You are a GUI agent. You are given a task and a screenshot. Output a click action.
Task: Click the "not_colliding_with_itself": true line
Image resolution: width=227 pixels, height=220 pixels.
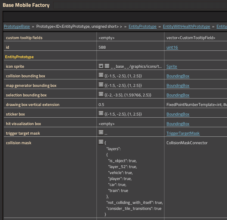(135, 203)
